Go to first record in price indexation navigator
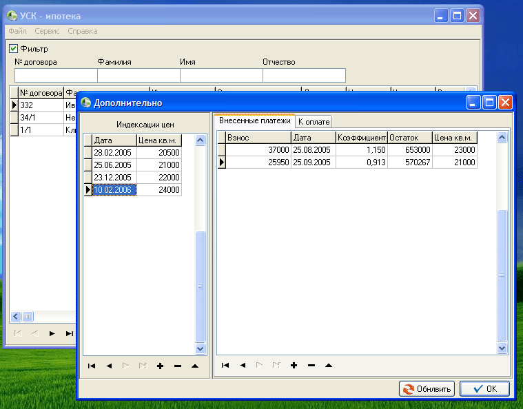Viewport: 523px width, 409px height. click(92, 366)
